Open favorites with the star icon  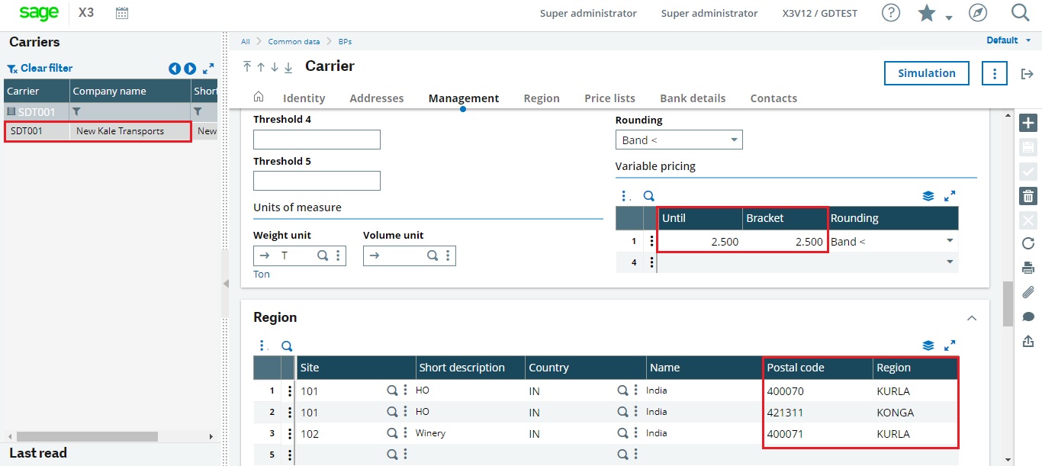pyautogui.click(x=925, y=12)
